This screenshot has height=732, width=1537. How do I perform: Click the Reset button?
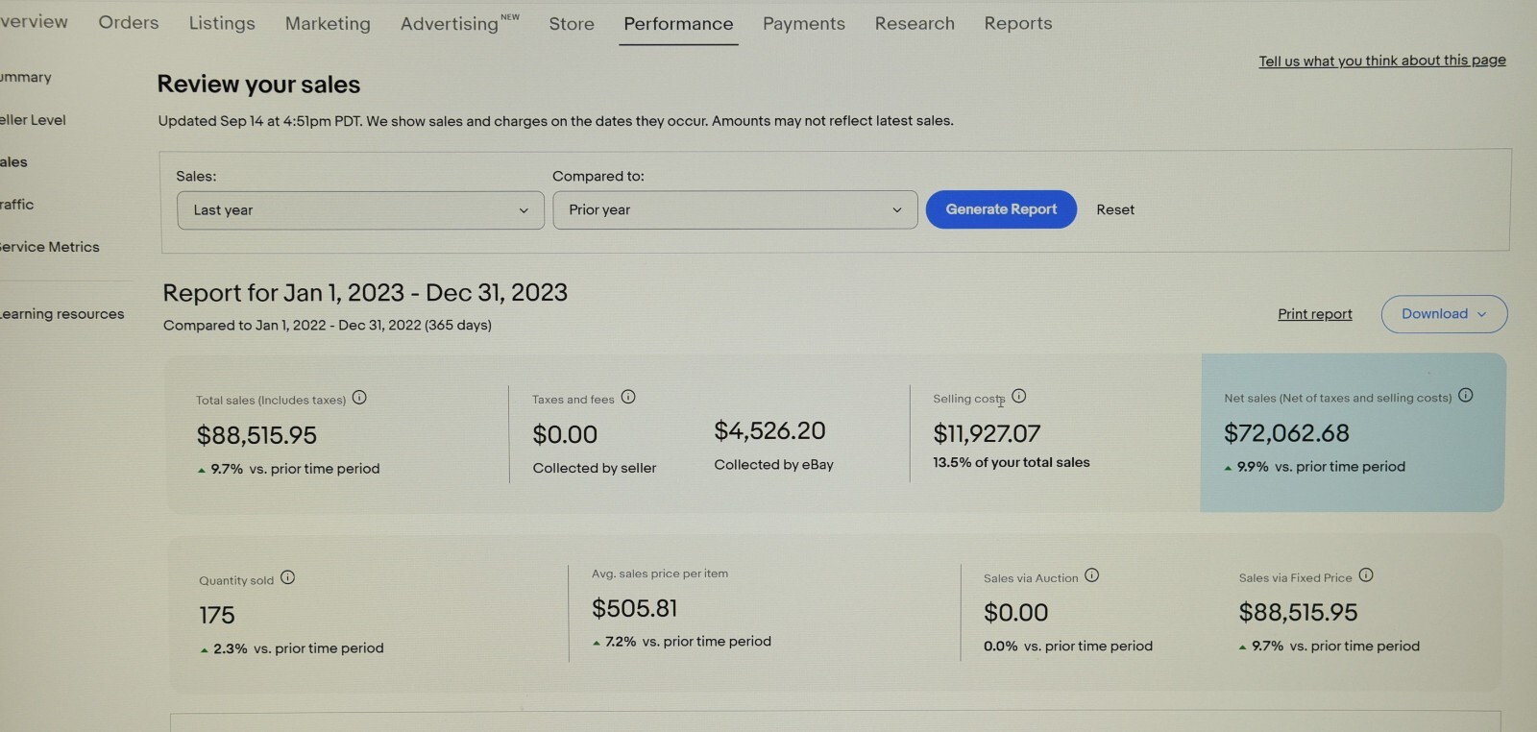(x=1115, y=209)
